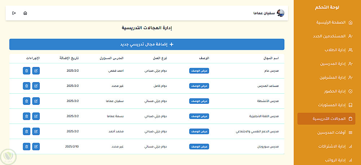Click the المدرس المسؤول column header

112,58
